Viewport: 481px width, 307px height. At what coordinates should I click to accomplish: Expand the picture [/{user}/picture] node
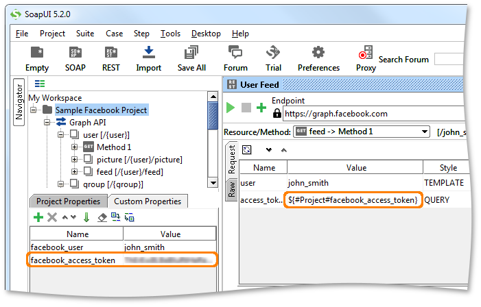coord(74,159)
